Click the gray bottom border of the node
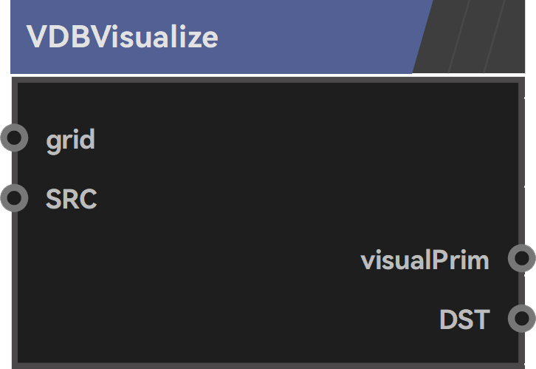536x369 pixels. pyautogui.click(x=268, y=365)
